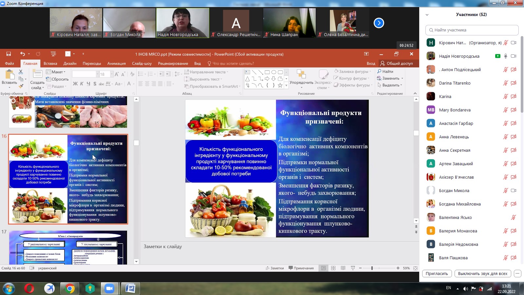Click the next video gallery arrow in Zoom
Image resolution: width=524 pixels, height=295 pixels.
(379, 23)
